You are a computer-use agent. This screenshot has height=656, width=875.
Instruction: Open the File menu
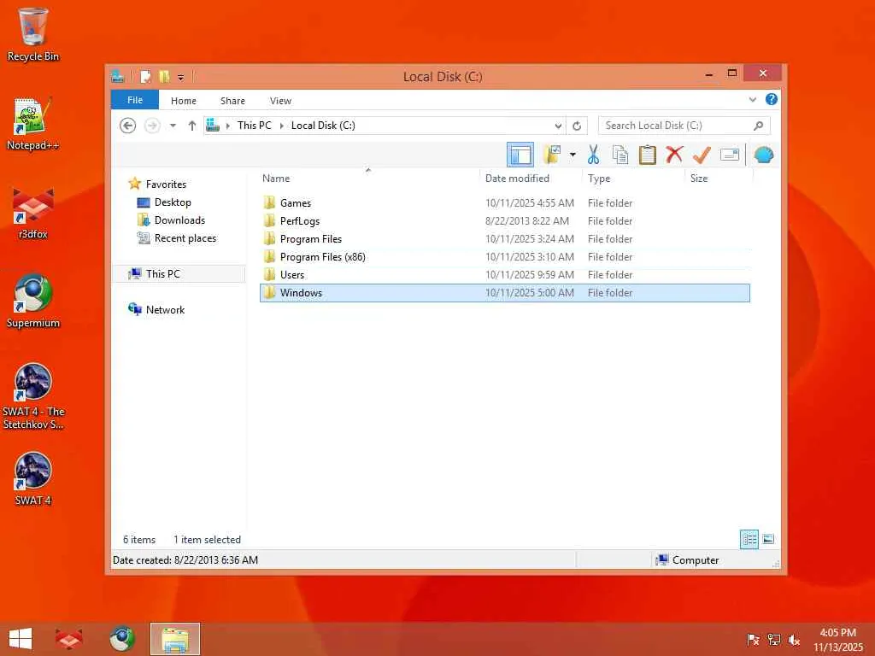[135, 100]
